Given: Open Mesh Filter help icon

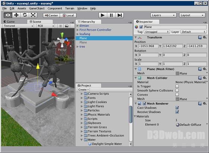Looking at the screenshot, I should (200, 69).
